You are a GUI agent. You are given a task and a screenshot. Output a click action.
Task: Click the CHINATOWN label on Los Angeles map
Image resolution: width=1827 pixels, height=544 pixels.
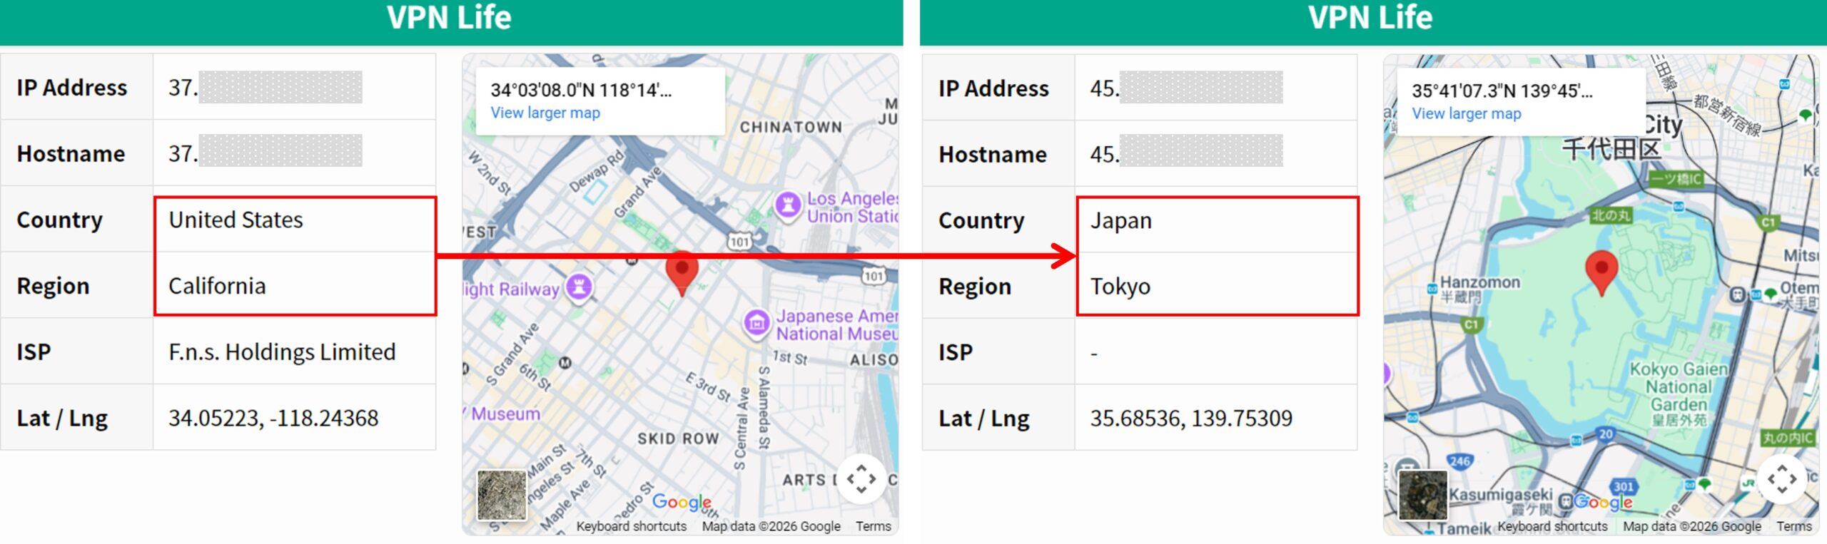(791, 128)
